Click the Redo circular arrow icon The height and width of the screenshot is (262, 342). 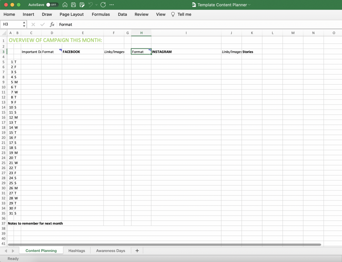click(x=103, y=5)
